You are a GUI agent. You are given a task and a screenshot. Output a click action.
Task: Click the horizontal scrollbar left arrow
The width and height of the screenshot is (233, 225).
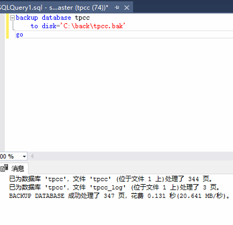point(32,156)
